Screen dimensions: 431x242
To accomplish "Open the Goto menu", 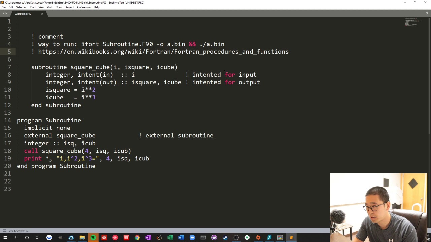I will [50, 7].
